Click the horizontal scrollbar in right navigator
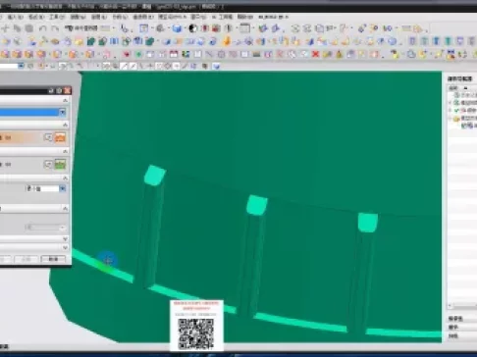 pos(462,306)
